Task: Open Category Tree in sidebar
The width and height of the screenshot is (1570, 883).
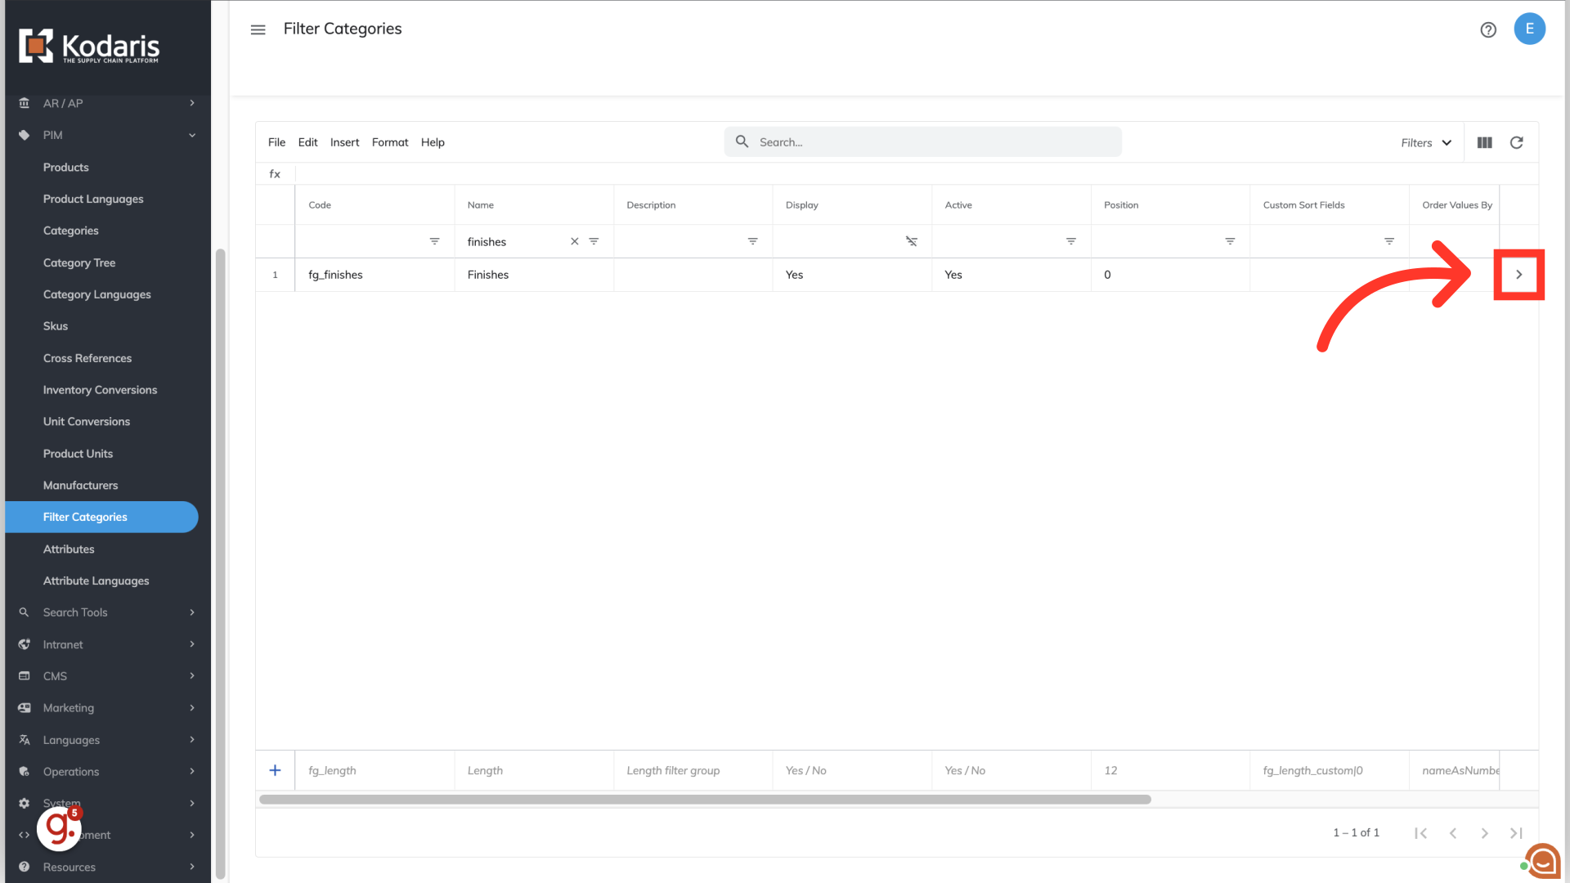Action: tap(79, 262)
